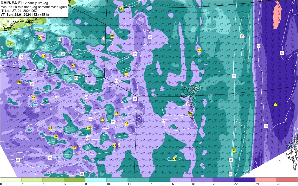
Task: Pick the 18–20 m/s medium purple legend swatch
Action: [202, 180]
